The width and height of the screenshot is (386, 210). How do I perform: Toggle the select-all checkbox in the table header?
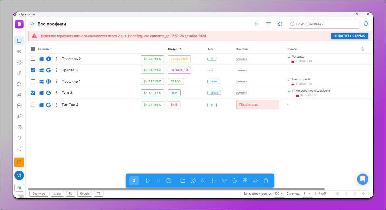pyautogui.click(x=33, y=49)
